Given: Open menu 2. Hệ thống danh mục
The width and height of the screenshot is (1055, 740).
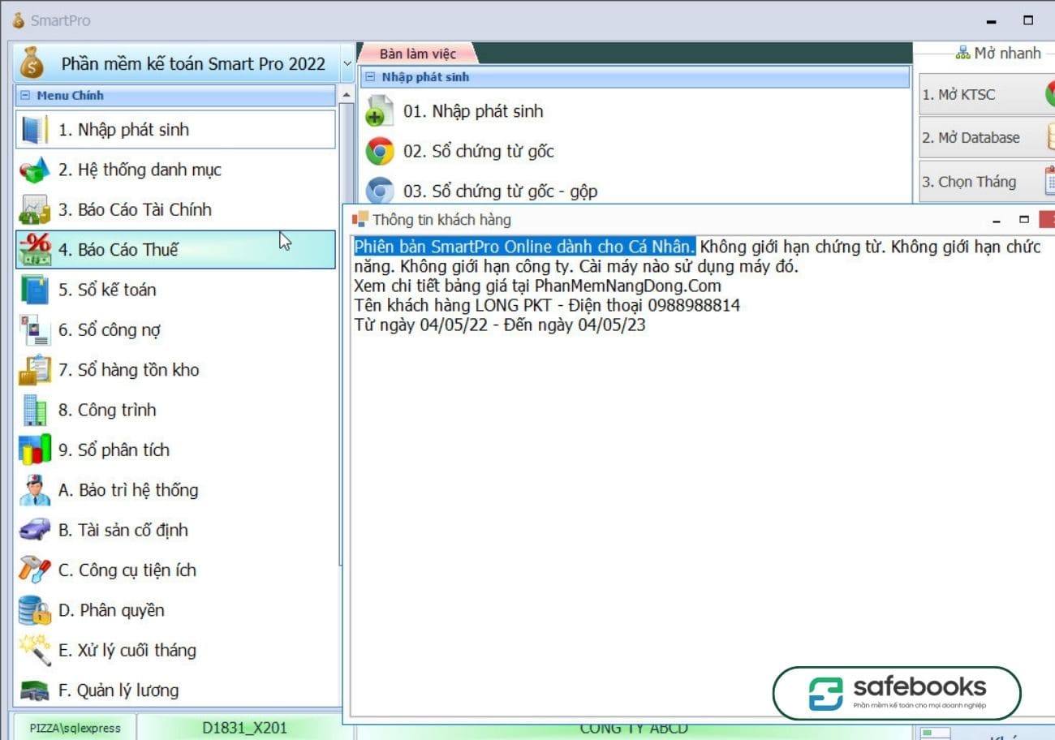Looking at the screenshot, I should point(175,170).
